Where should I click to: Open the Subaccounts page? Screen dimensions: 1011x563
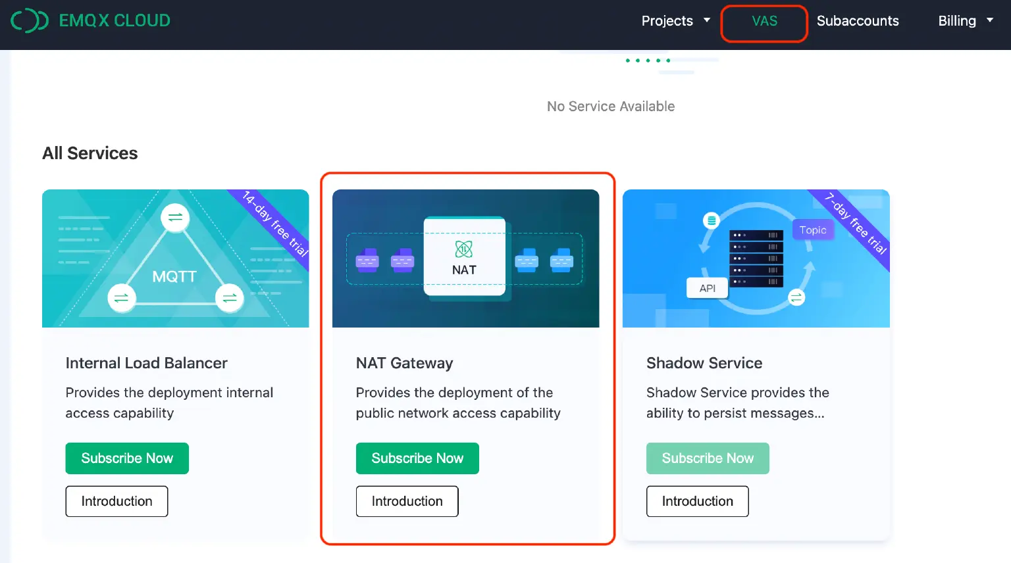(x=858, y=20)
